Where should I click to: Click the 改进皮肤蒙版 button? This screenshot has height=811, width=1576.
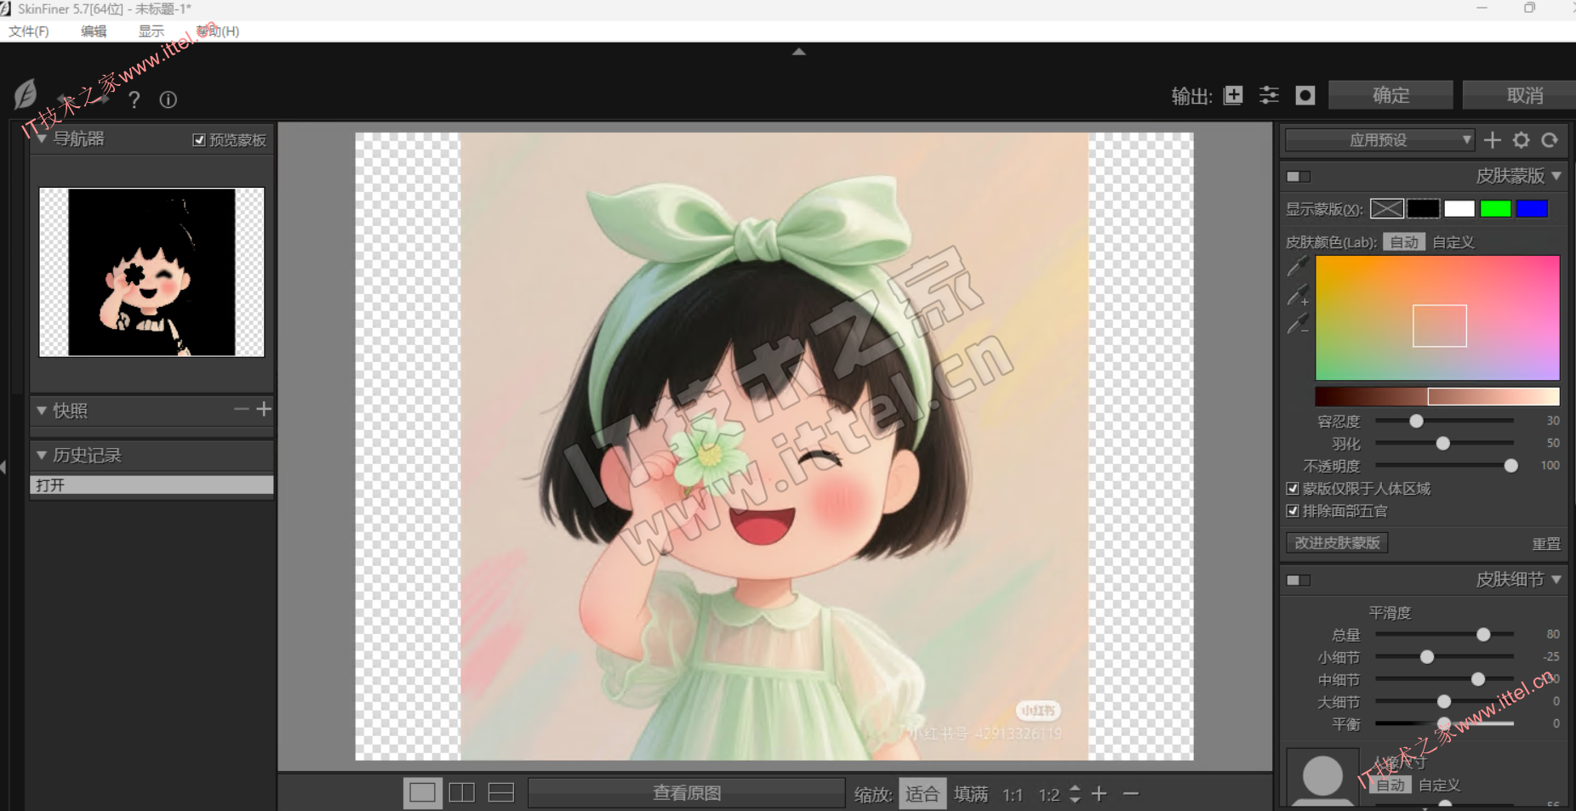click(x=1337, y=543)
